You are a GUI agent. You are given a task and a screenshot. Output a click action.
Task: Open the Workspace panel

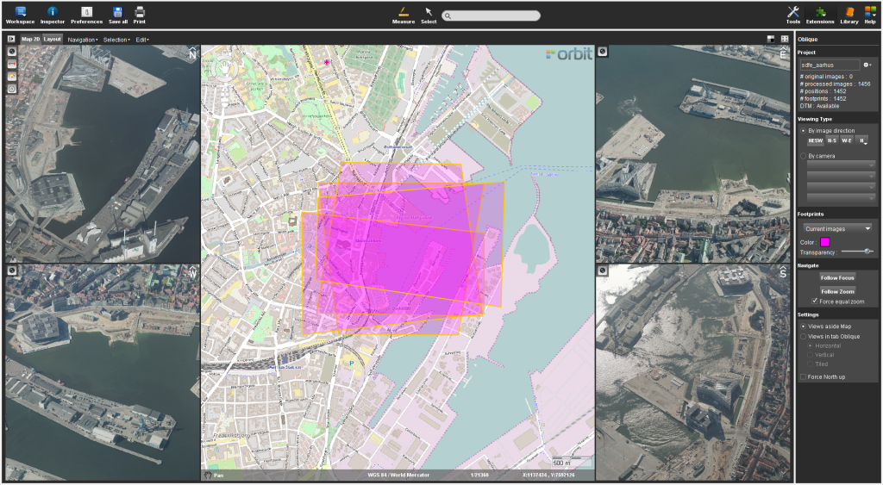click(x=20, y=14)
